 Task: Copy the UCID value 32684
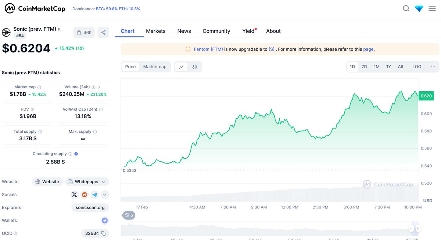pyautogui.click(x=104, y=233)
